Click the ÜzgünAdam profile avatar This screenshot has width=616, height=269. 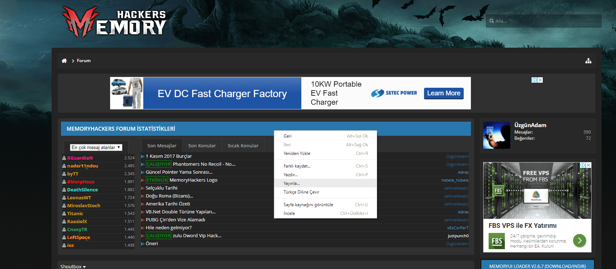[x=497, y=135]
